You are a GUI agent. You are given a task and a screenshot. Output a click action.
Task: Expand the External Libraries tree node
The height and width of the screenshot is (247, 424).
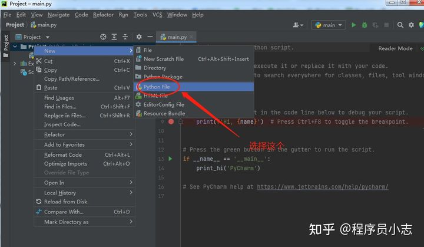pyautogui.click(x=15, y=64)
